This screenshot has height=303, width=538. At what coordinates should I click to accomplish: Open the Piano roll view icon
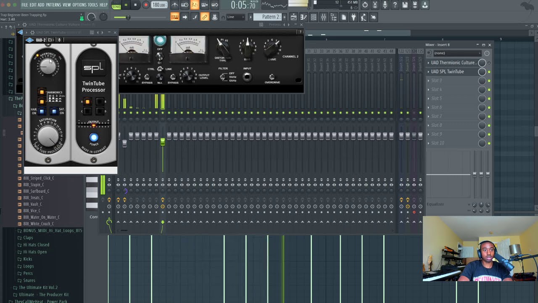point(303,17)
